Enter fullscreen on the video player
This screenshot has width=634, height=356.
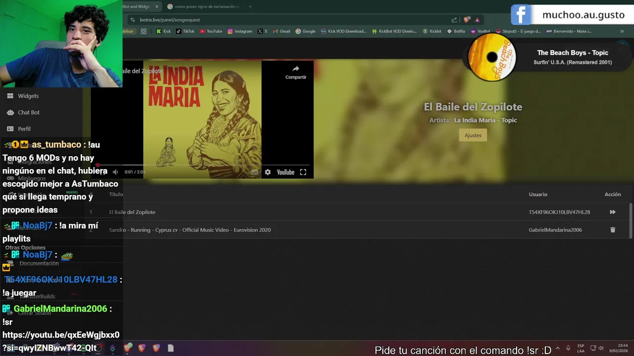click(x=303, y=172)
